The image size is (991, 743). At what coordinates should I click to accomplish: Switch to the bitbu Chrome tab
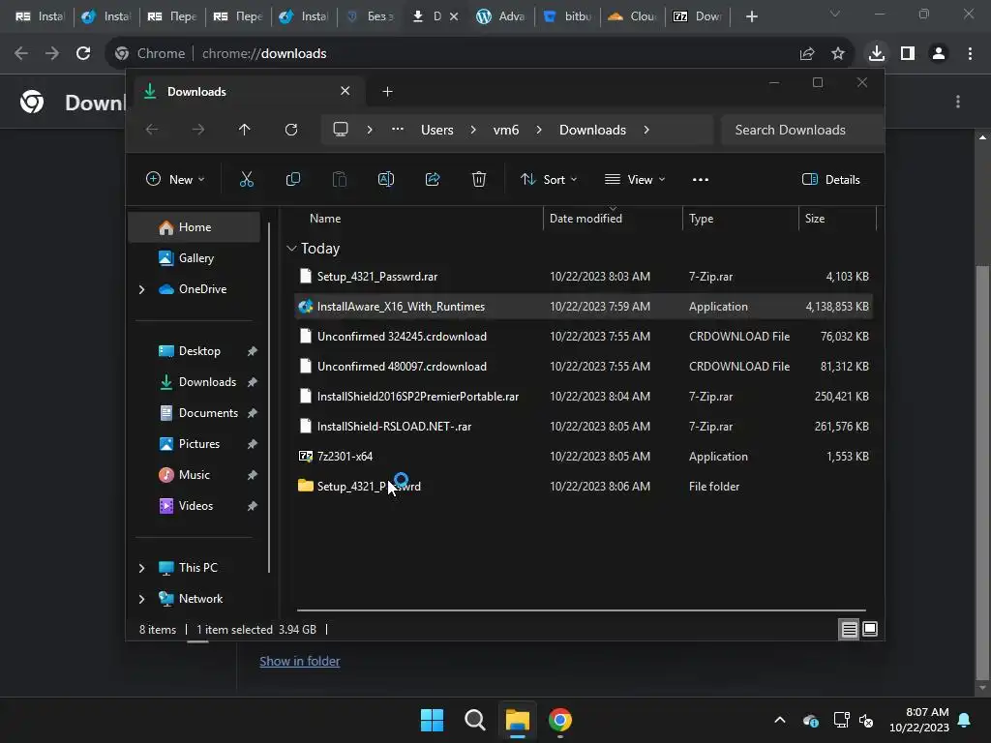click(567, 16)
